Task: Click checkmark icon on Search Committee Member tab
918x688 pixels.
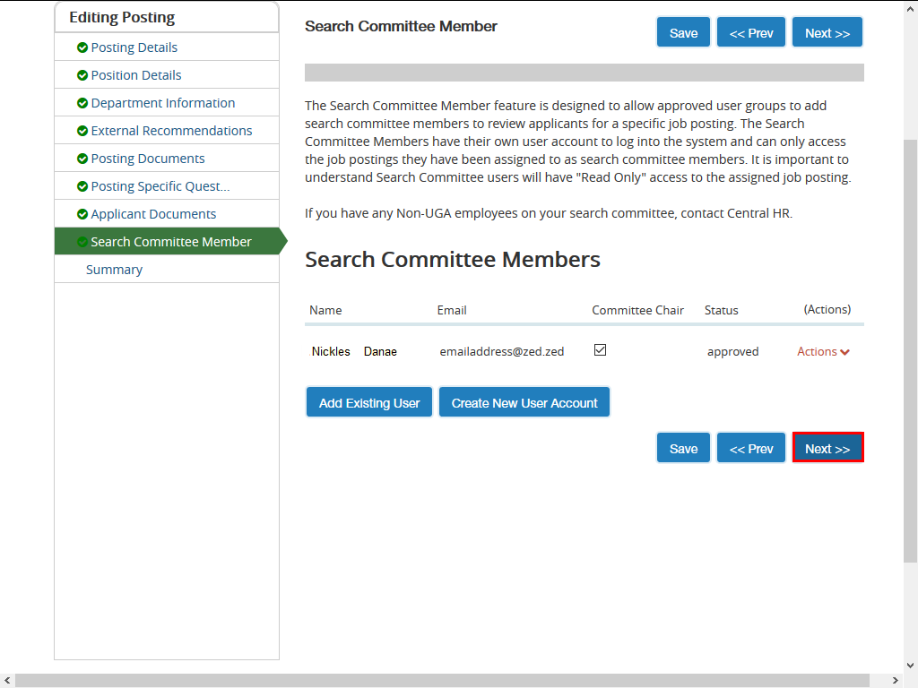Action: (x=82, y=242)
